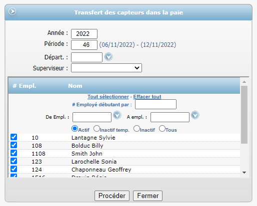Click the arrow icon in dialog title bar
The width and height of the screenshot is (257, 206).
12,11
